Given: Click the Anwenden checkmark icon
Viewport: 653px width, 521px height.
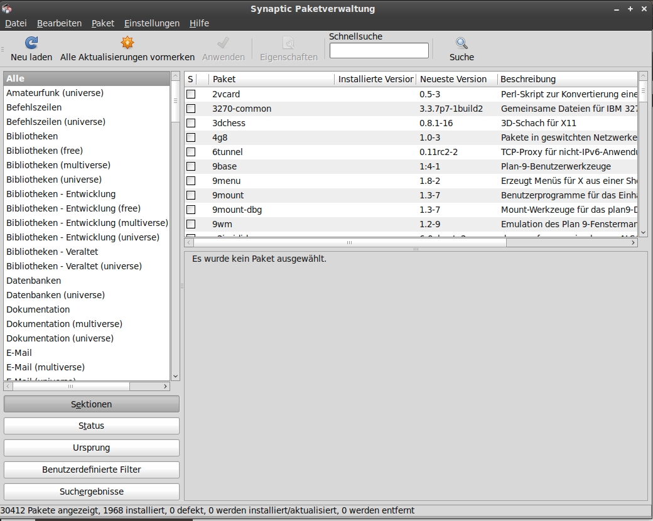Looking at the screenshot, I should [223, 43].
